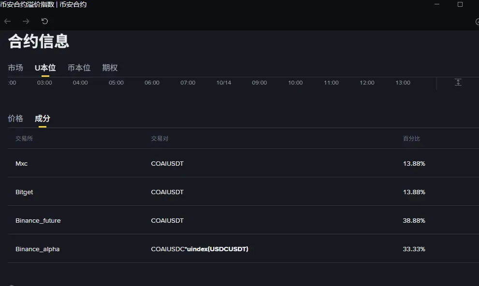The width and height of the screenshot is (479, 286).
Task: Switch to the 市场 tab
Action: click(15, 68)
